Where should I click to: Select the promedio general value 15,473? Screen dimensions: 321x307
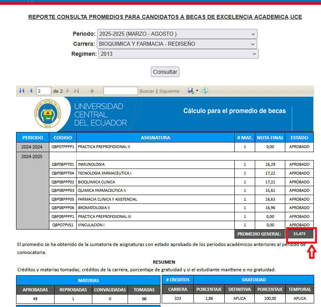pyautogui.click(x=299, y=234)
